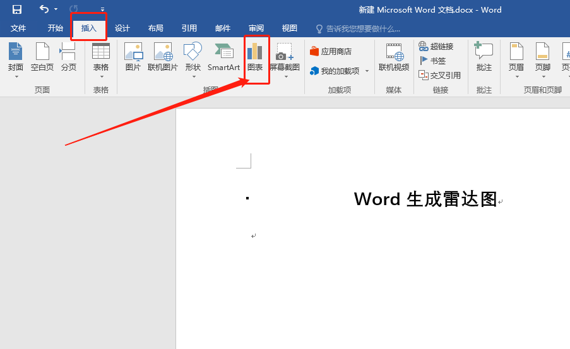Expand the 页脚 dropdown arrow

[x=544, y=77]
